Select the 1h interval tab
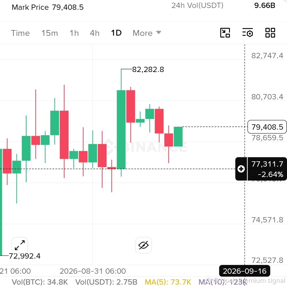 pyautogui.click(x=74, y=33)
